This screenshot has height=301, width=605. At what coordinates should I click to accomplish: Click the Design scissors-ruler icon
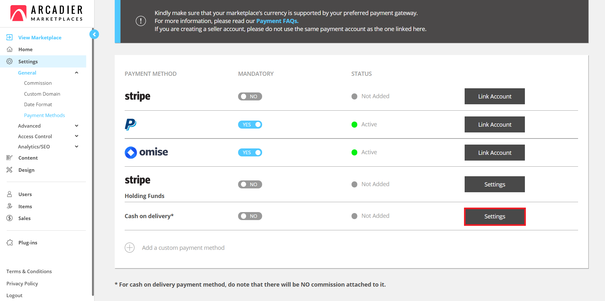[10, 170]
